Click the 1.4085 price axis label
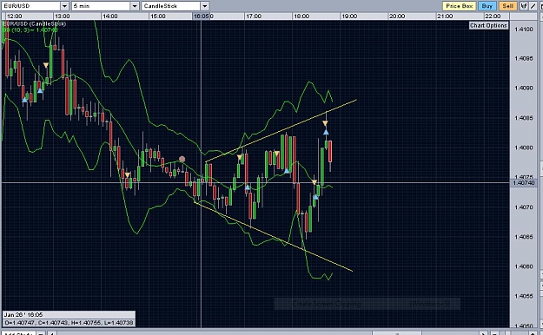 524,118
